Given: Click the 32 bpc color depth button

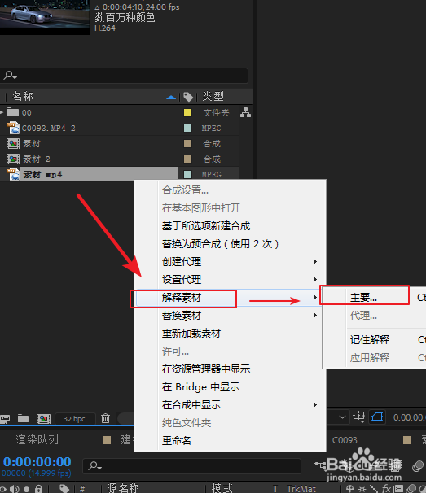Looking at the screenshot, I should coord(75,419).
